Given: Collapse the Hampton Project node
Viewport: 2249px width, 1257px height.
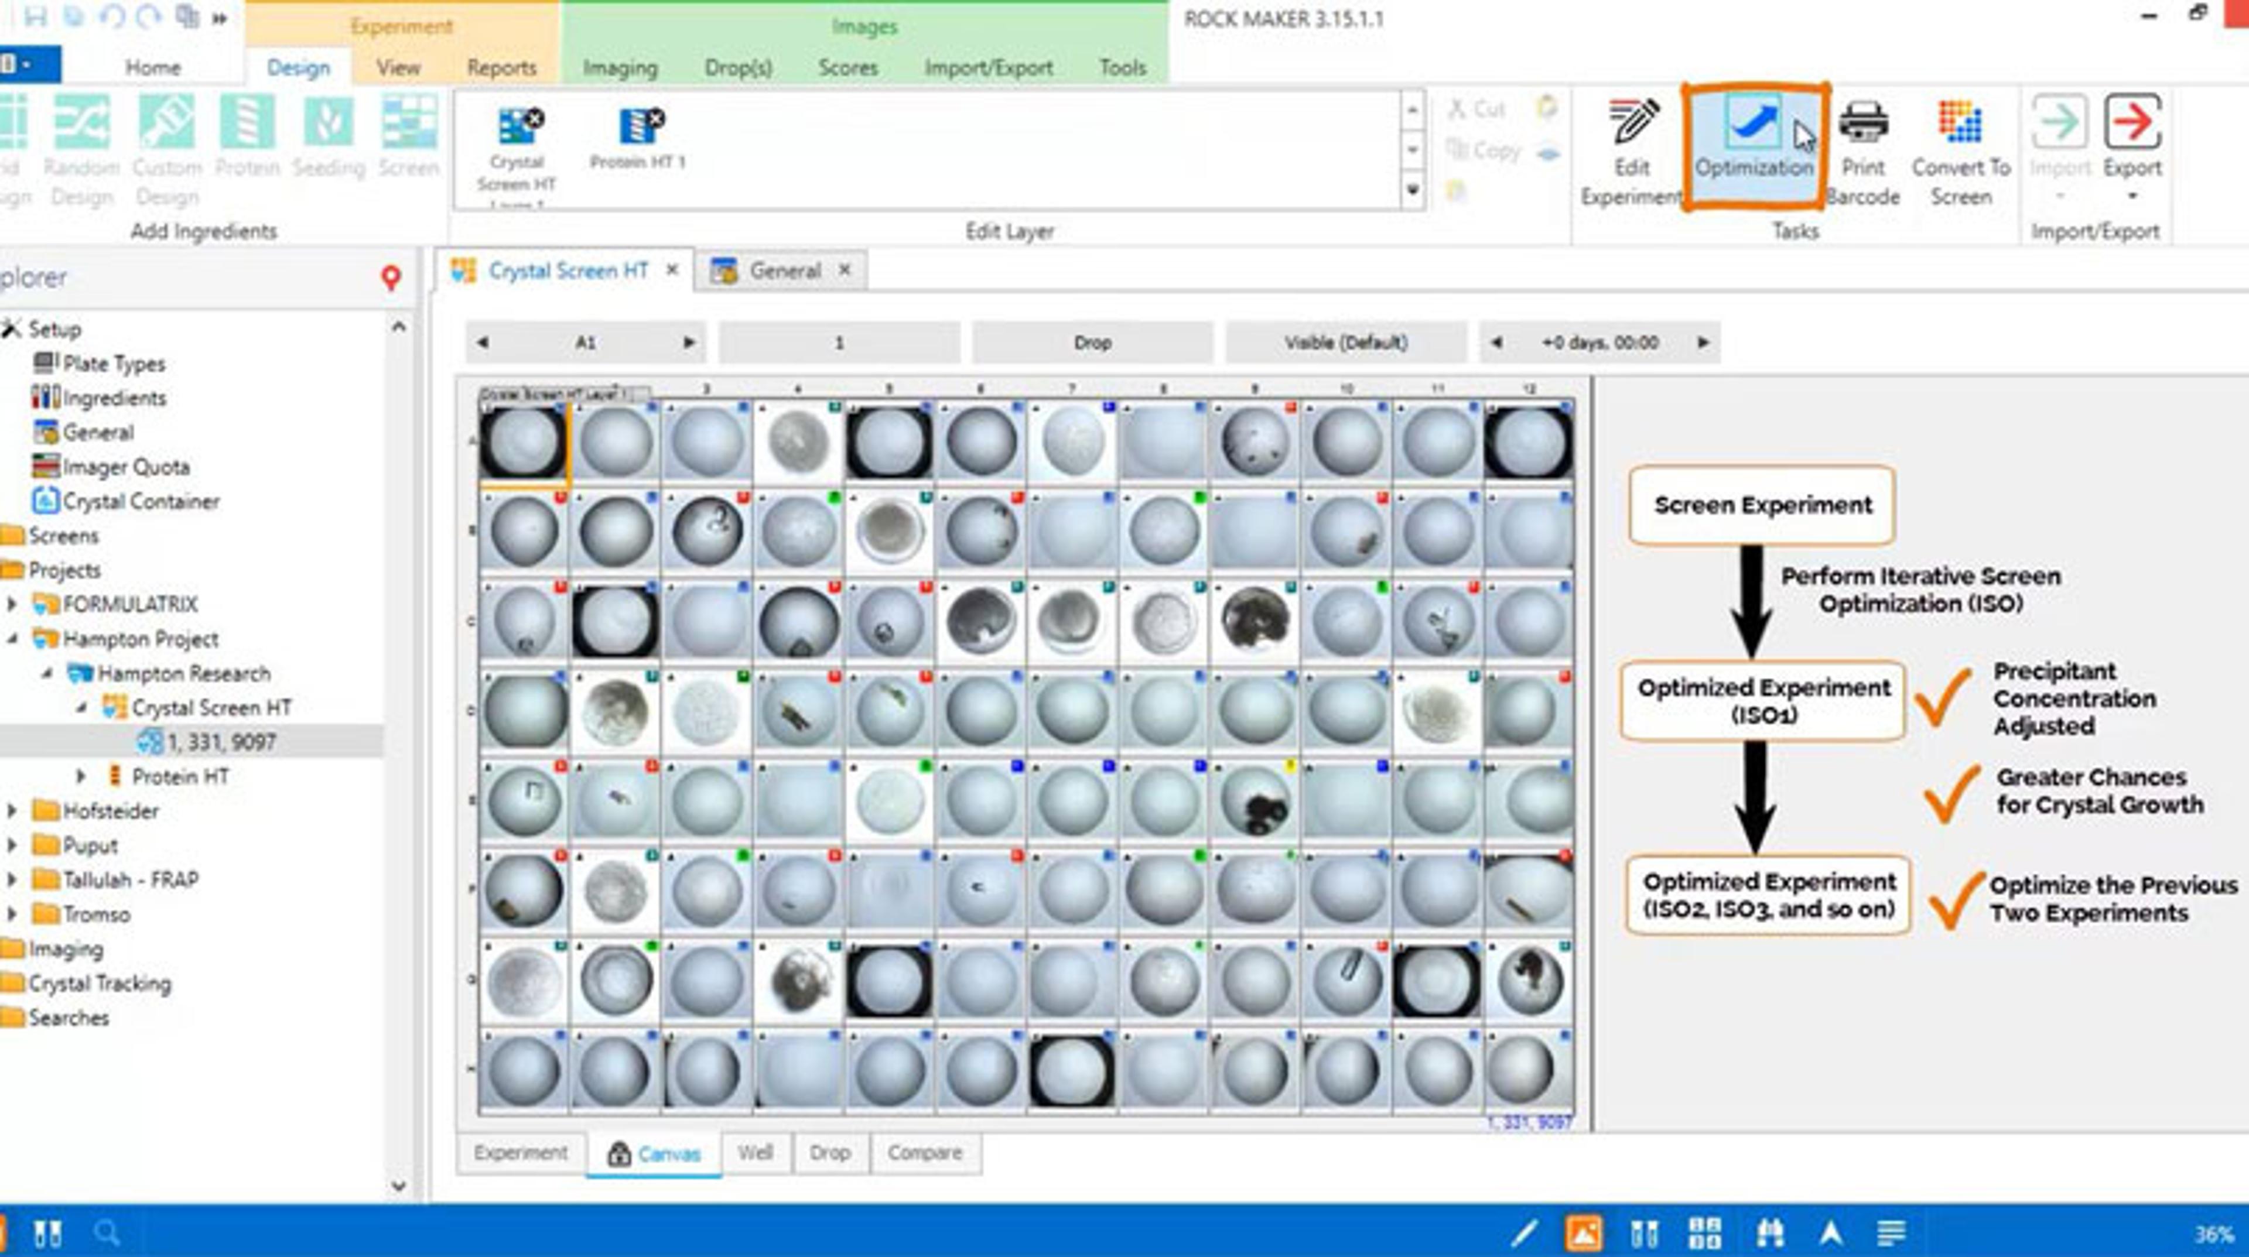Looking at the screenshot, I should (12, 639).
